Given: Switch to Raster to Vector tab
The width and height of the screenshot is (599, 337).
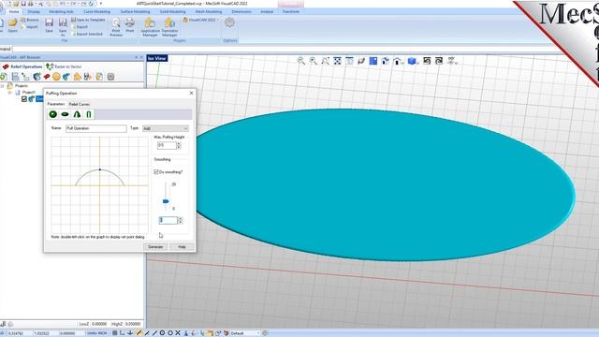Looking at the screenshot, I should tap(65, 66).
